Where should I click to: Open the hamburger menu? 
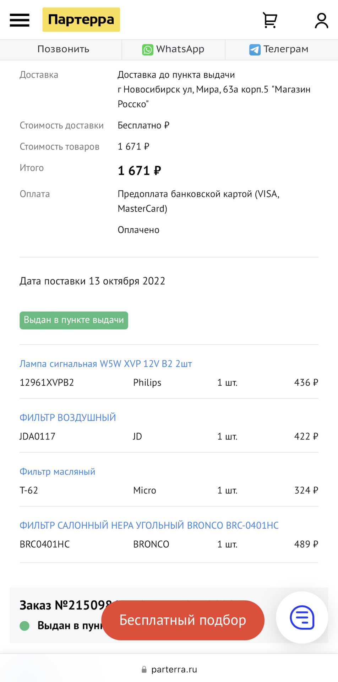coord(20,20)
